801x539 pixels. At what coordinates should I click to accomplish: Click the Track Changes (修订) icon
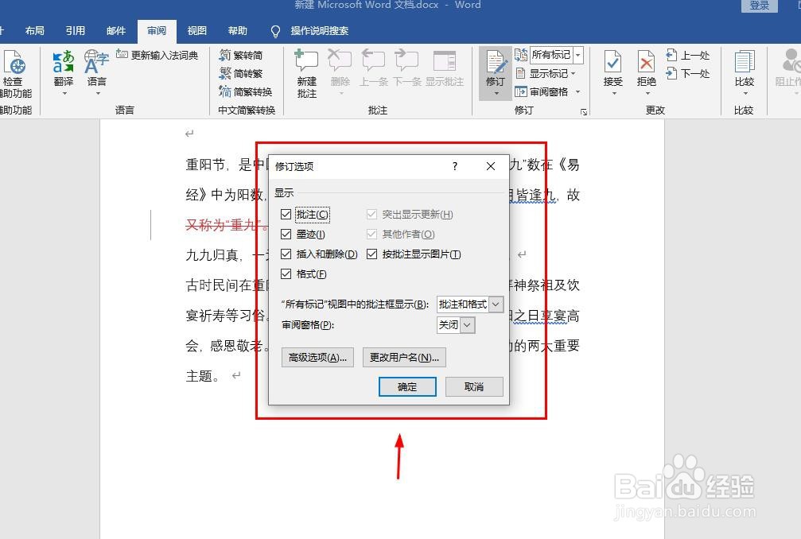496,70
